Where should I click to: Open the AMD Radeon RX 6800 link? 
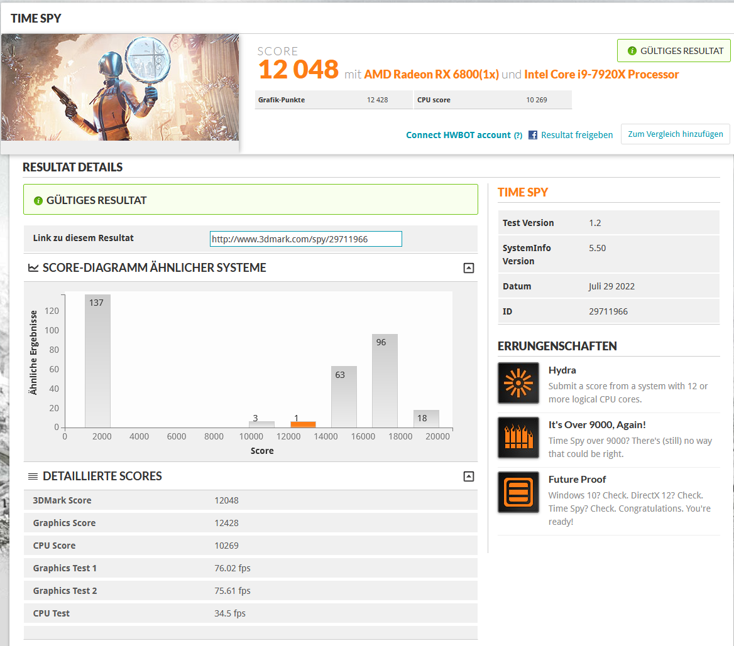tap(431, 74)
